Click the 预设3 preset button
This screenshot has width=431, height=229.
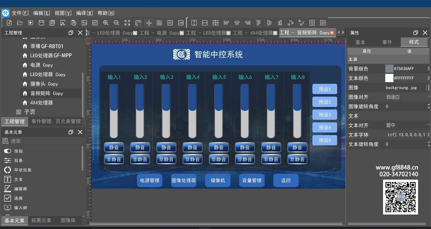pyautogui.click(x=325, y=115)
